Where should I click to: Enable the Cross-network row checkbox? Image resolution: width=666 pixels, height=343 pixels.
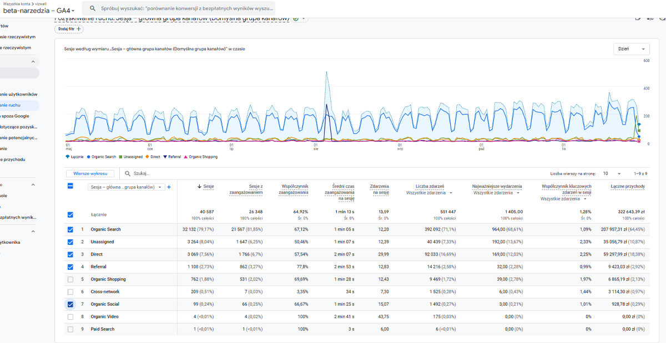pyautogui.click(x=70, y=291)
